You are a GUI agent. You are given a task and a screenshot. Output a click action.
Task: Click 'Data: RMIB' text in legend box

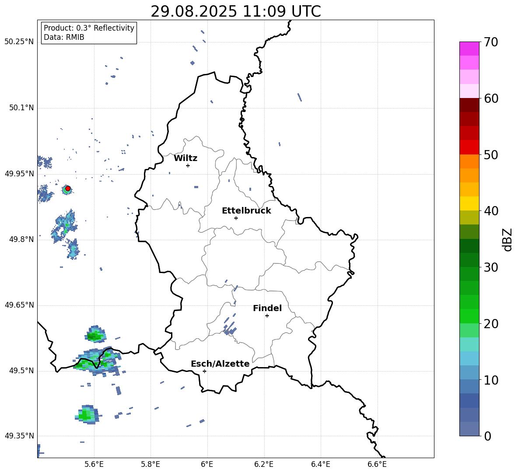tap(64, 37)
